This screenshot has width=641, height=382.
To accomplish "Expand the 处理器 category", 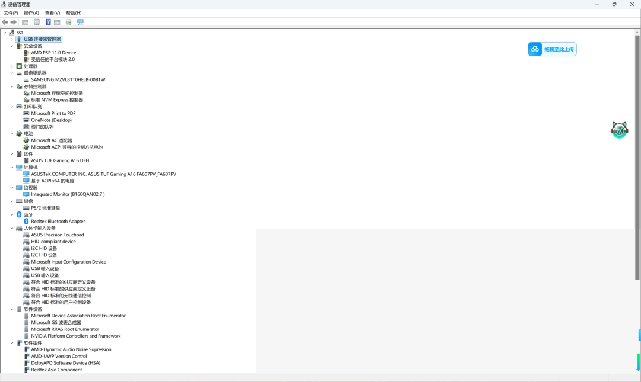I will pyautogui.click(x=12, y=66).
